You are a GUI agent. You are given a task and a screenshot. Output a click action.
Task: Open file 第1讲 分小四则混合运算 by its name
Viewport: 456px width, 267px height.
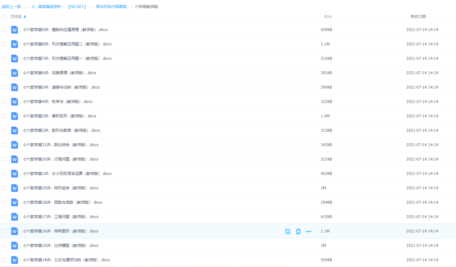[67, 174]
